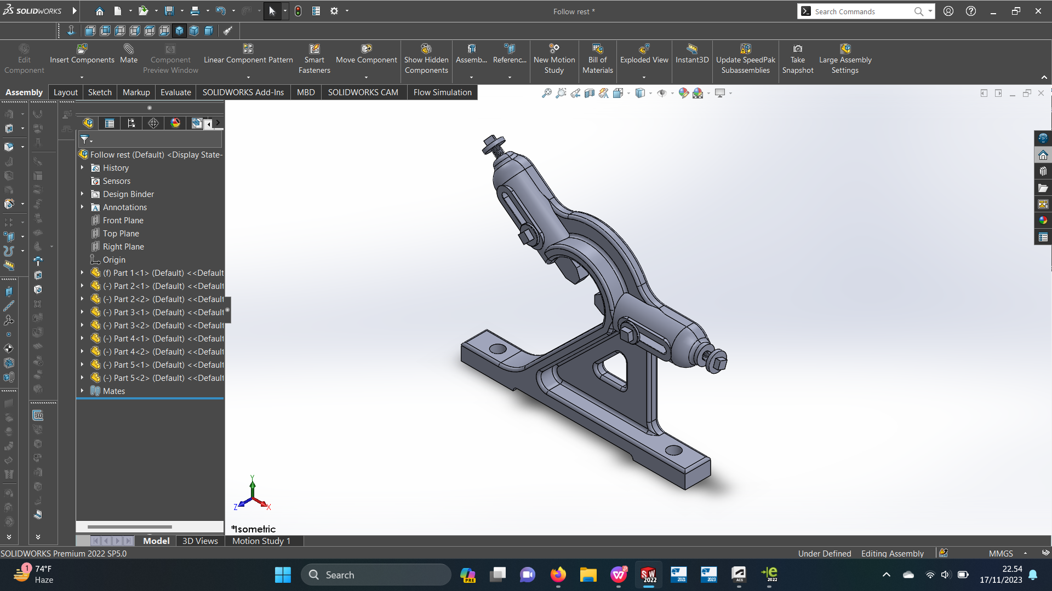Expand the Annotations node
This screenshot has height=591, width=1052.
click(x=82, y=207)
